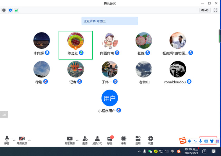
Task: Turn on camera with 开启视频
Action: [22, 139]
